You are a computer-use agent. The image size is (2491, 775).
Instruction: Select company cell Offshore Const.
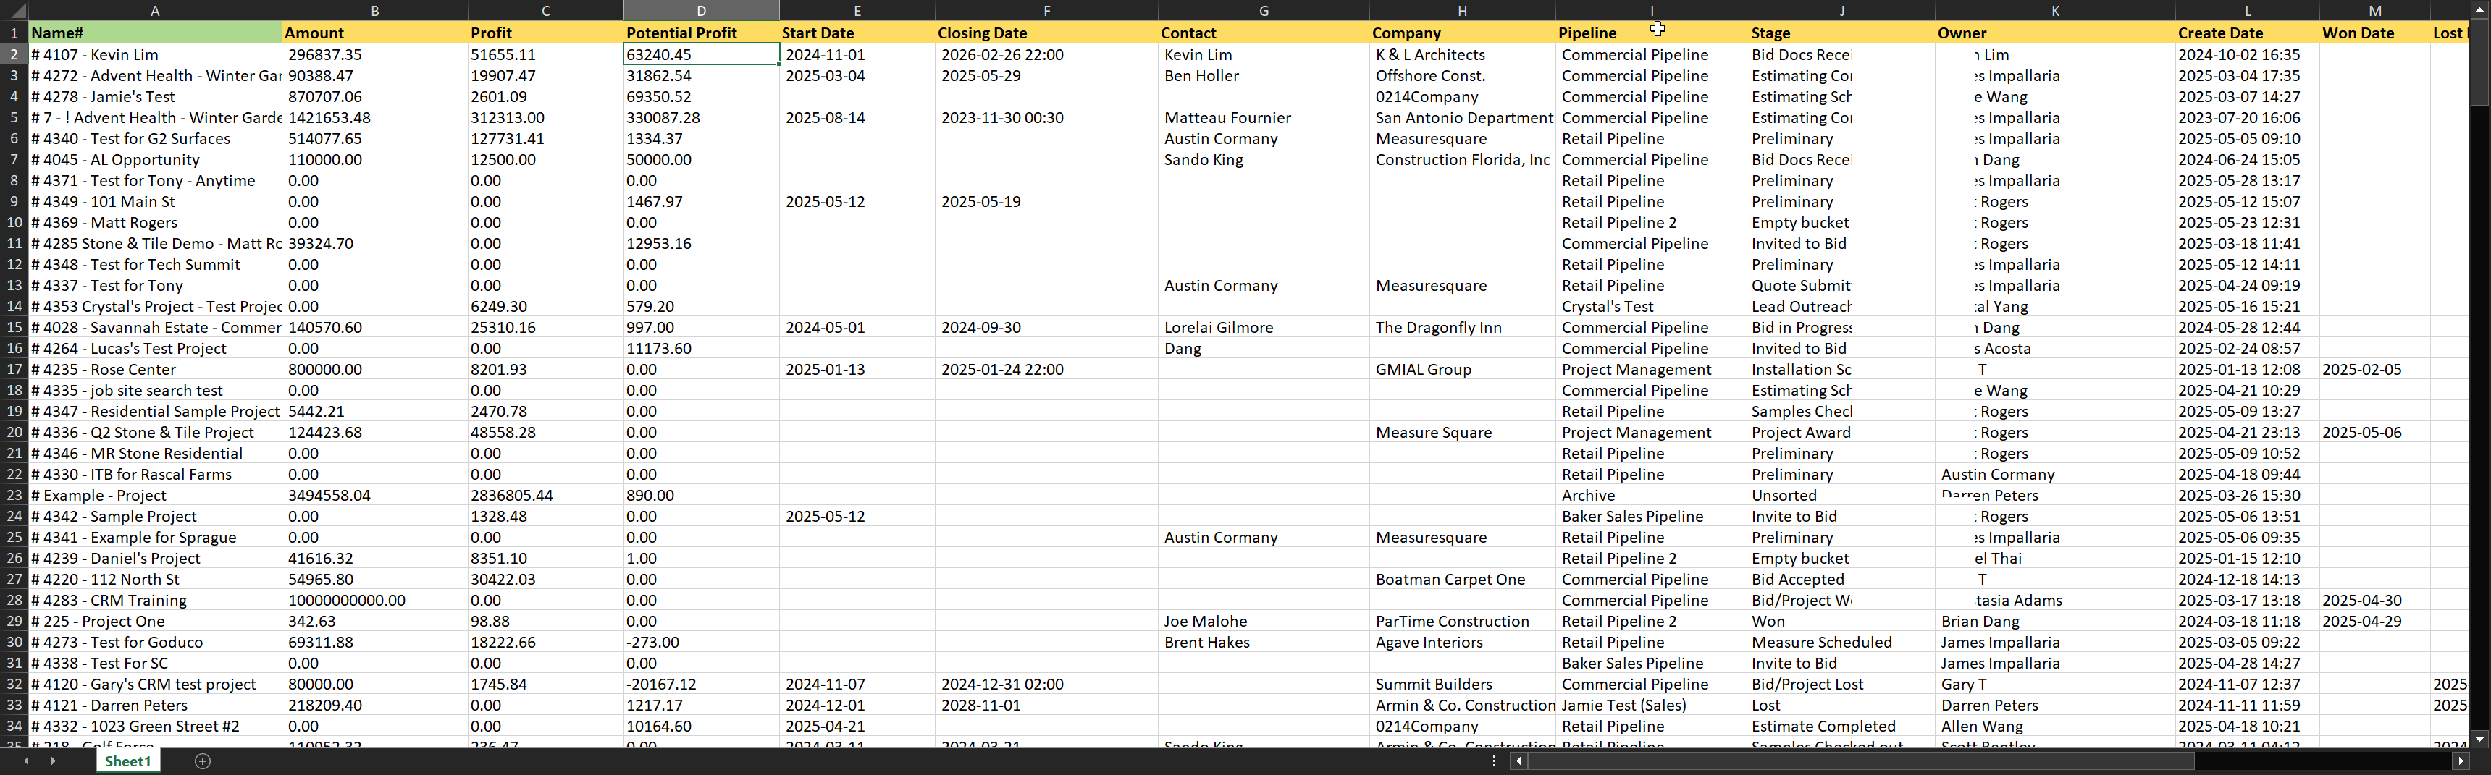pyautogui.click(x=1462, y=76)
